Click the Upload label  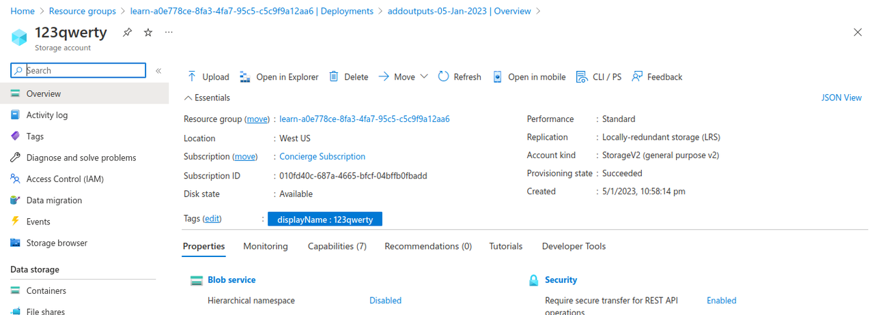click(216, 77)
